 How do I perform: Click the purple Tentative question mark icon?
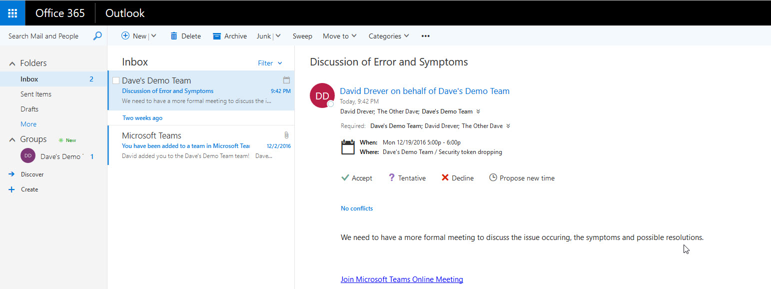point(392,177)
